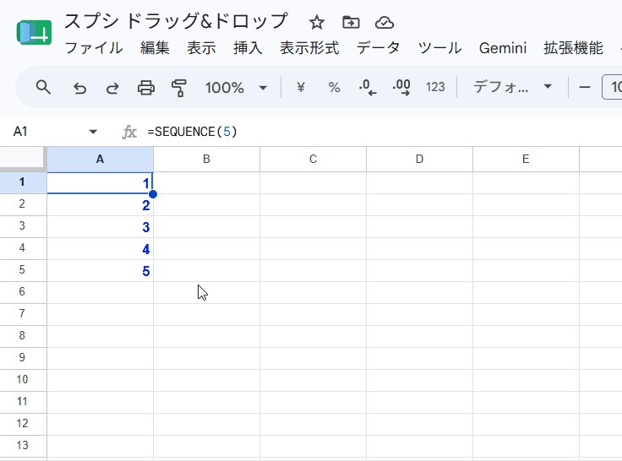The image size is (622, 461).
Task: Click the fill handle dot on A1
Action: [x=153, y=194]
